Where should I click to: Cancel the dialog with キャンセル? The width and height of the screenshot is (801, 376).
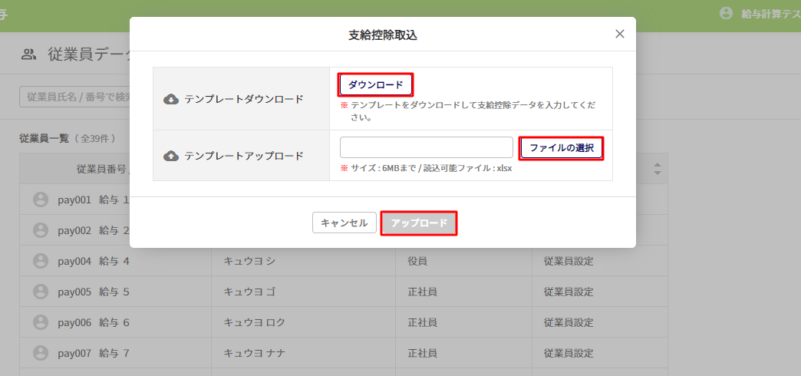pos(344,223)
